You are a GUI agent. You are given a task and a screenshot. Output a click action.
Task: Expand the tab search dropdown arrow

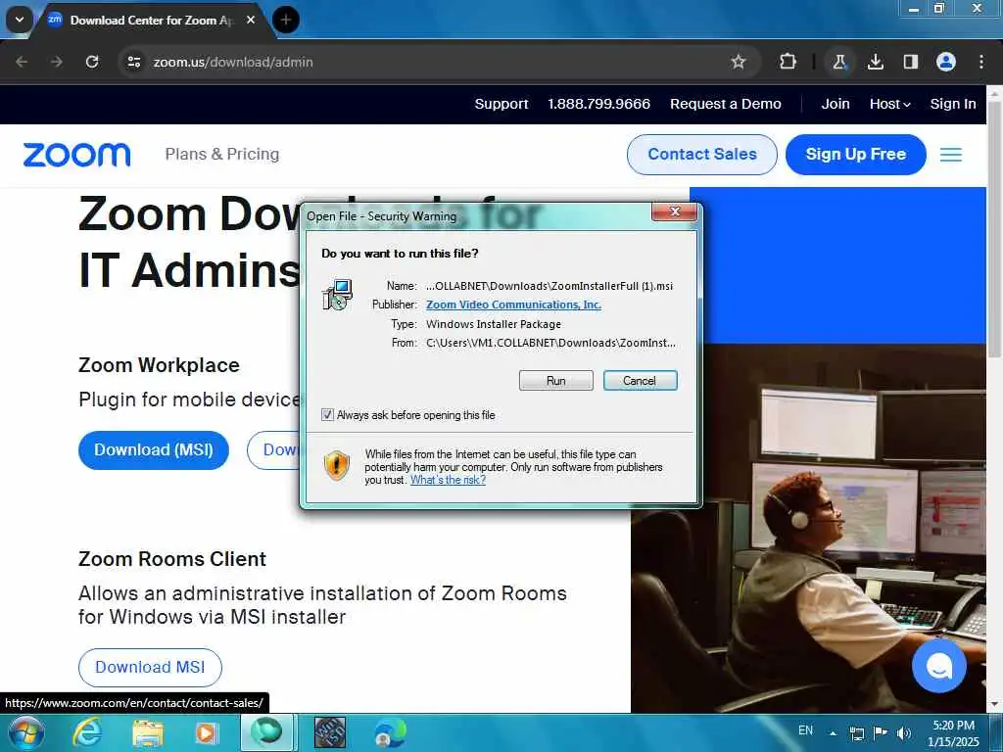pos(20,20)
